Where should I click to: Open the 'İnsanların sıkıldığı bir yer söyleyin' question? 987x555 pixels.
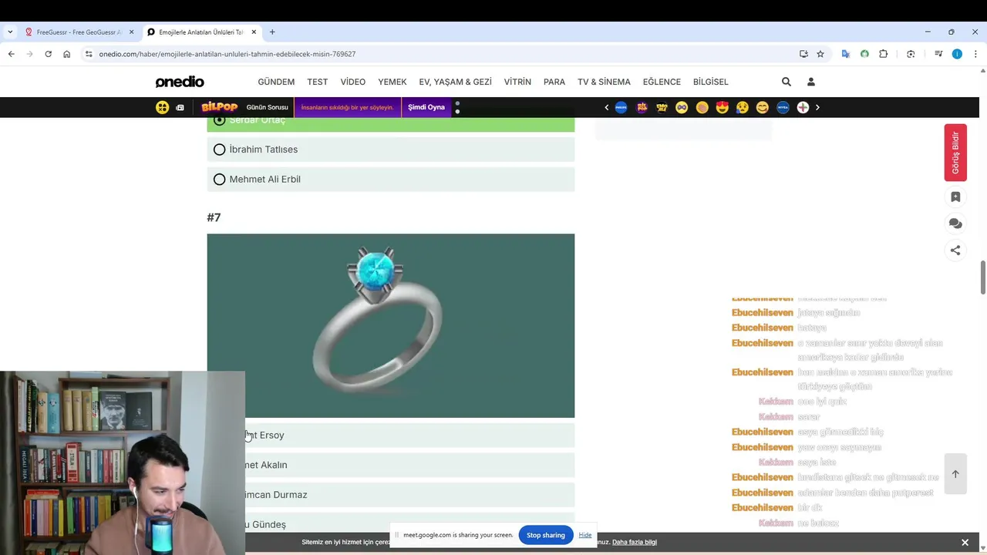[347, 107]
